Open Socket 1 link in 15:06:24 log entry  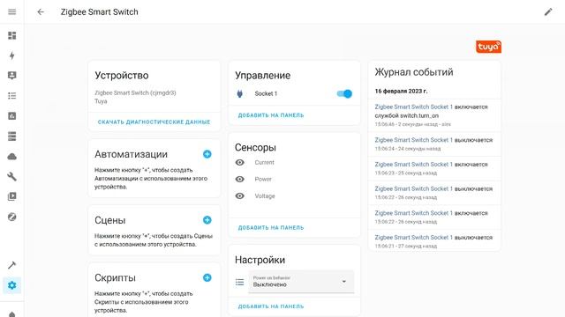coord(414,140)
